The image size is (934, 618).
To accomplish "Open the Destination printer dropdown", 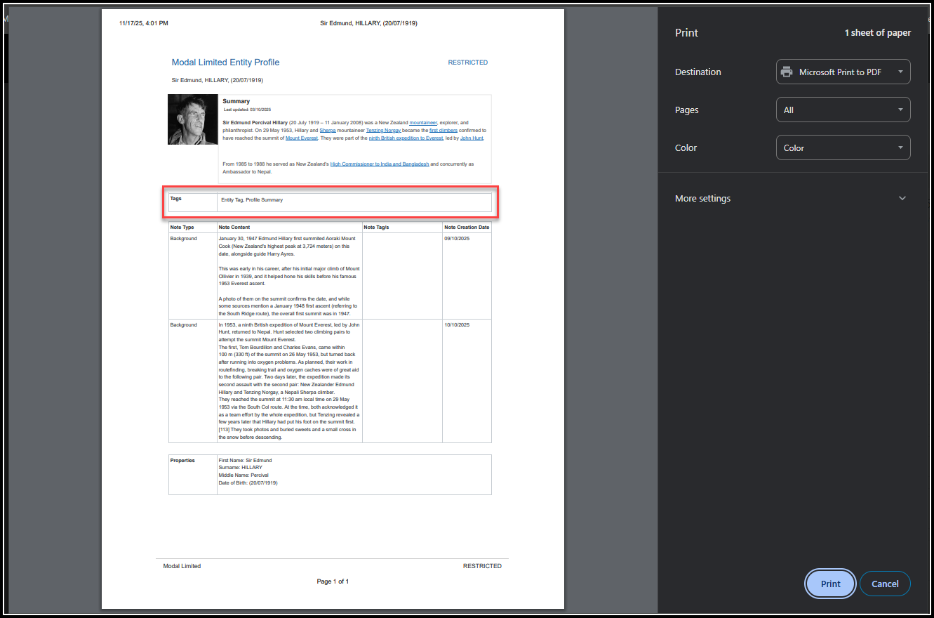I will pos(843,72).
